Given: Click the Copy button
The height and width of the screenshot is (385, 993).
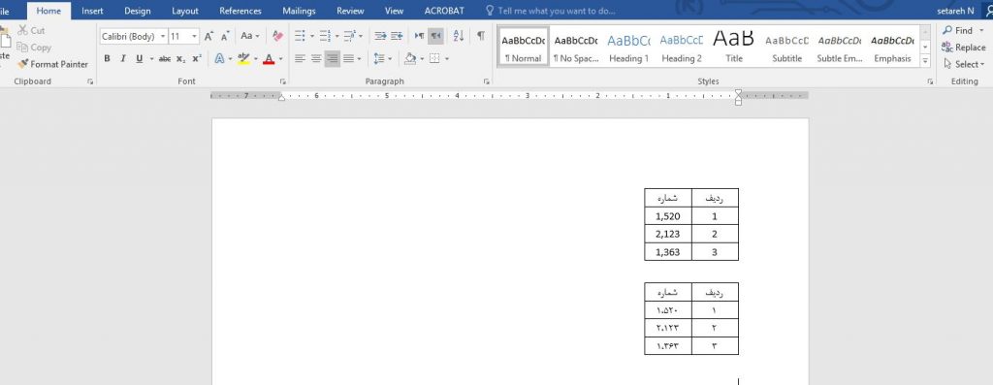Looking at the screenshot, I should [x=34, y=47].
